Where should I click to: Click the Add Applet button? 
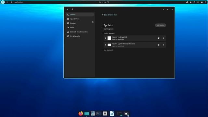tap(160, 25)
